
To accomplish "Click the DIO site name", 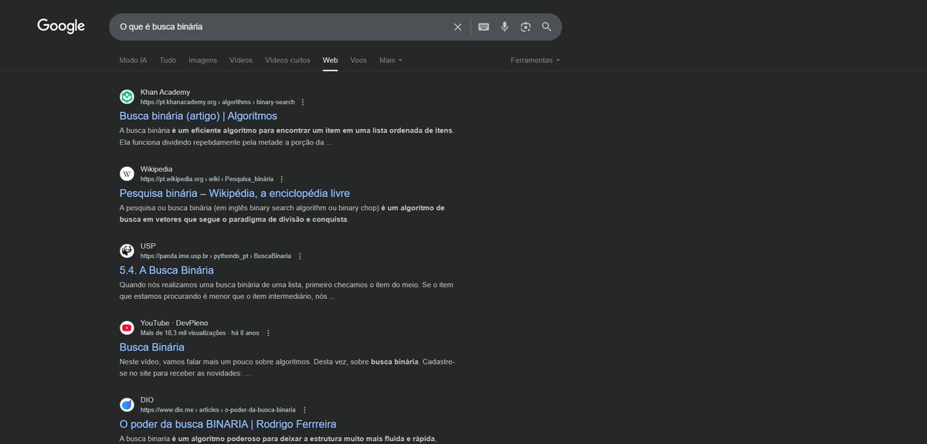I will pos(147,400).
